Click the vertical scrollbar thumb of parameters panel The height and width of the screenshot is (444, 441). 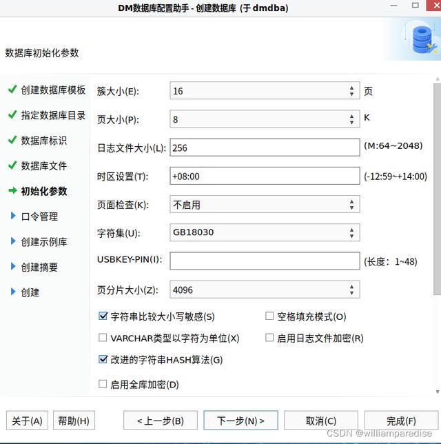click(438, 189)
